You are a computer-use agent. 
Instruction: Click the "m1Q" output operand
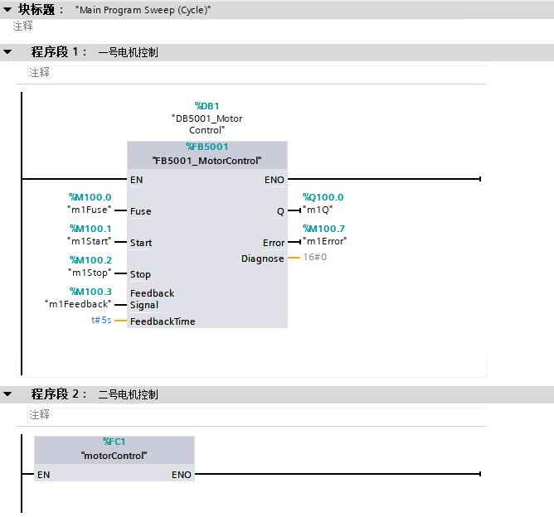click(318, 210)
